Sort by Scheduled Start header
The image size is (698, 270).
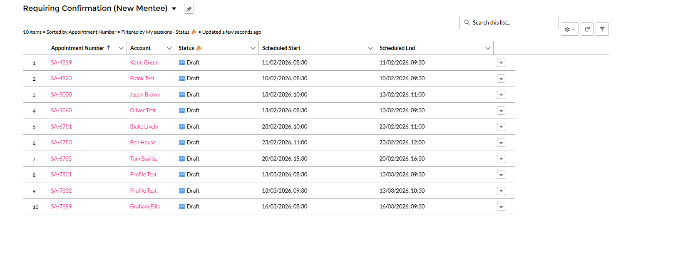click(x=281, y=48)
